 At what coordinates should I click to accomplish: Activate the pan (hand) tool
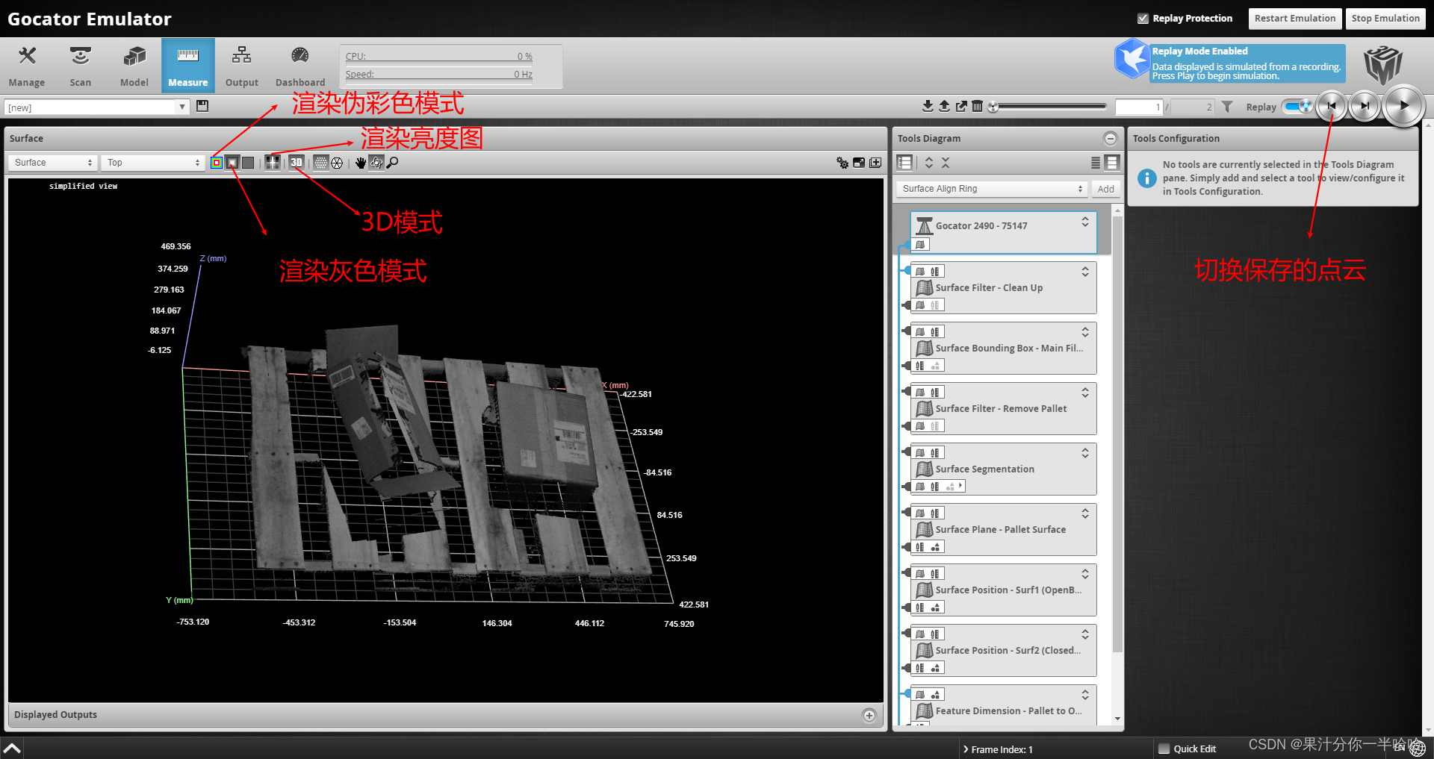361,163
